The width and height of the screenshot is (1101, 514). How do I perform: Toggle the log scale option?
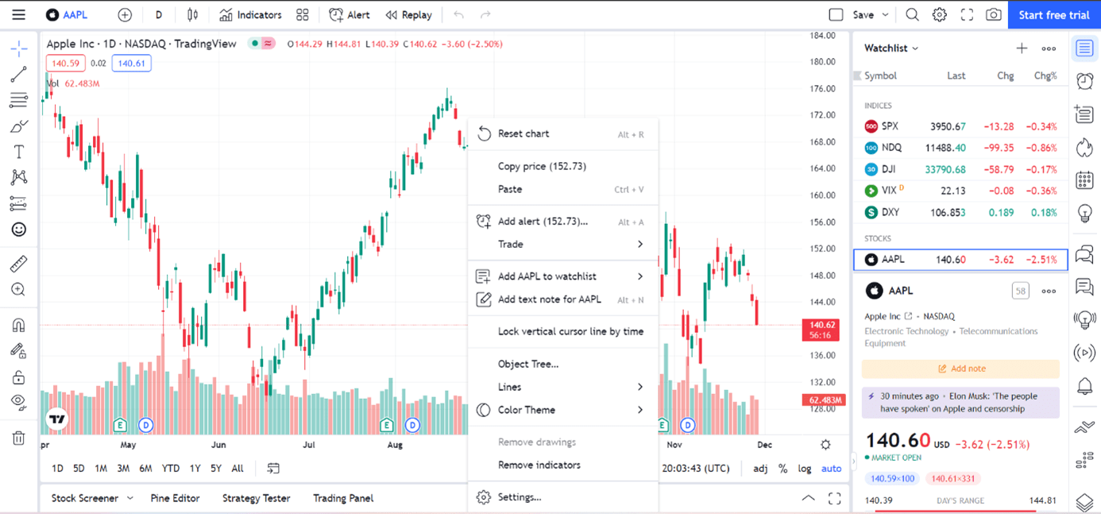805,469
